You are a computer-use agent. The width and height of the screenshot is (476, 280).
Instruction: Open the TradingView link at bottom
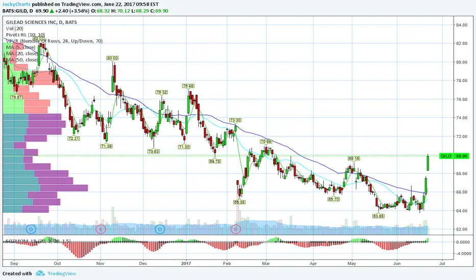62,273
